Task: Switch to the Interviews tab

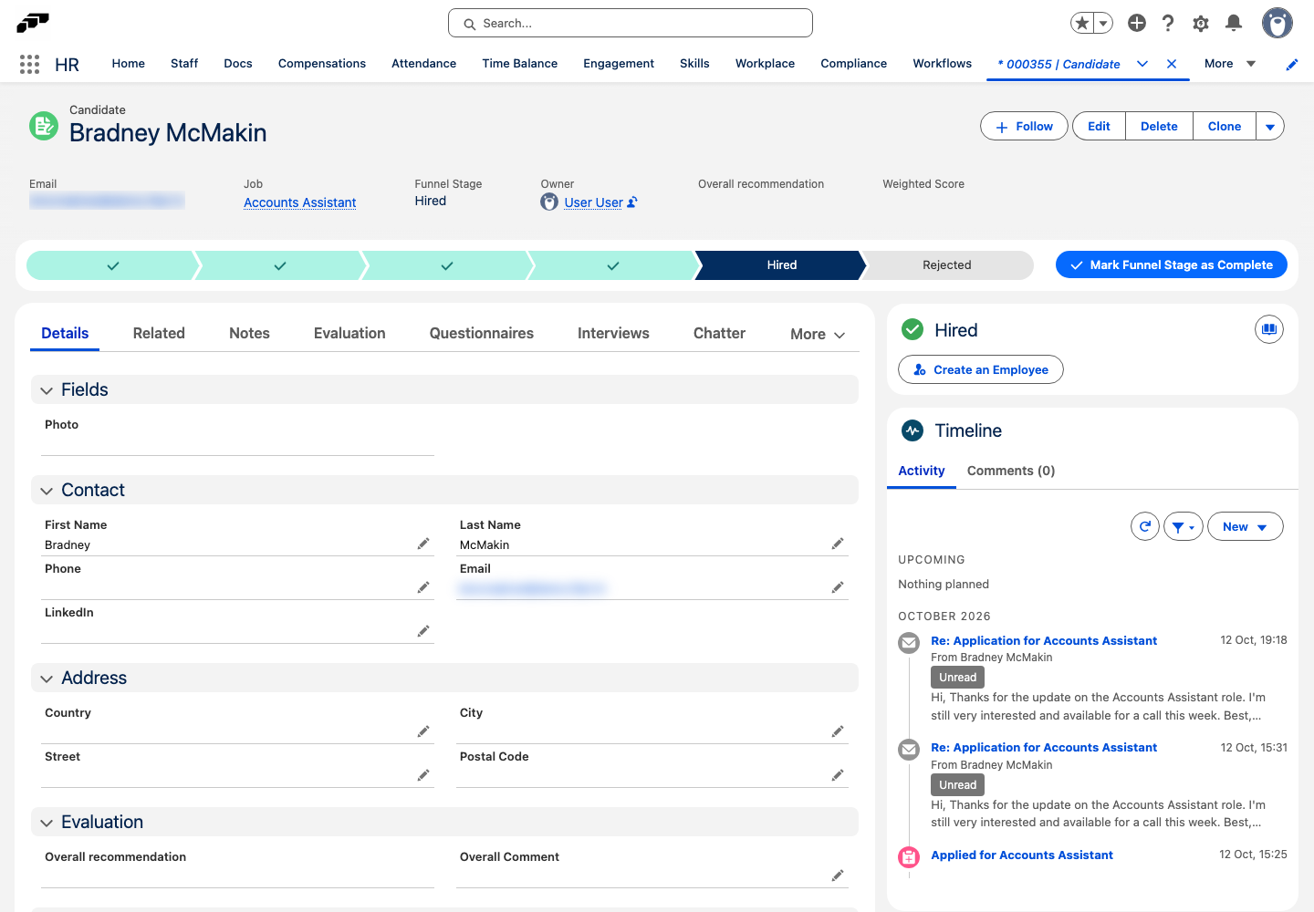Action: click(613, 334)
